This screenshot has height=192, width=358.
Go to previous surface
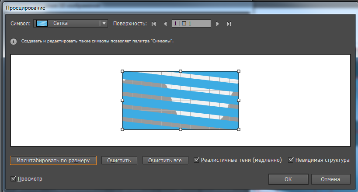(165, 24)
